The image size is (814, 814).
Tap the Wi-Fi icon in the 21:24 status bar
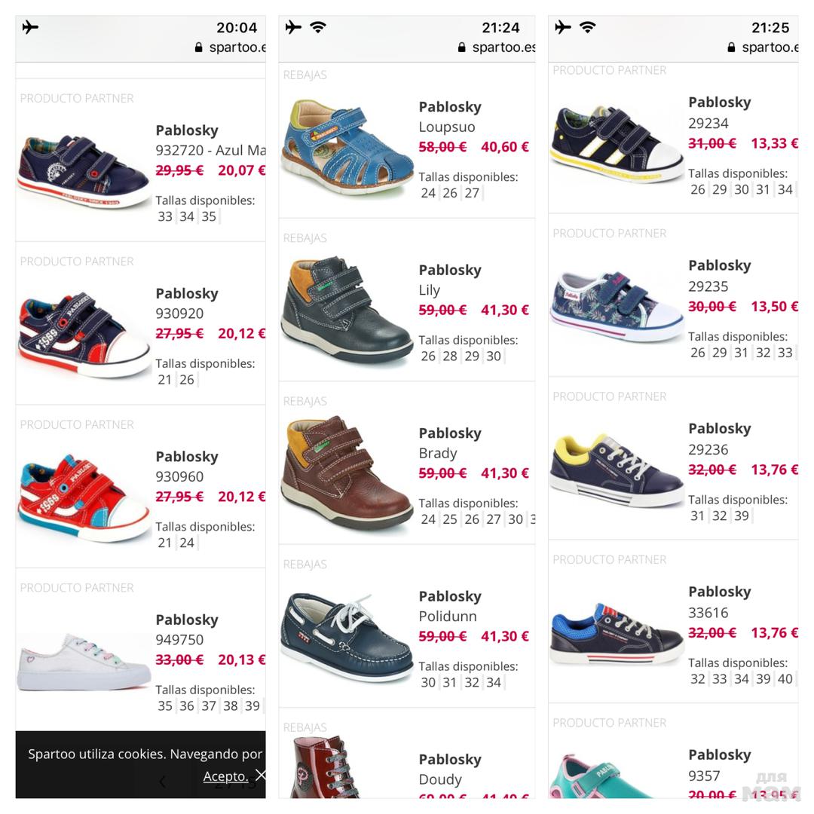coord(318,28)
